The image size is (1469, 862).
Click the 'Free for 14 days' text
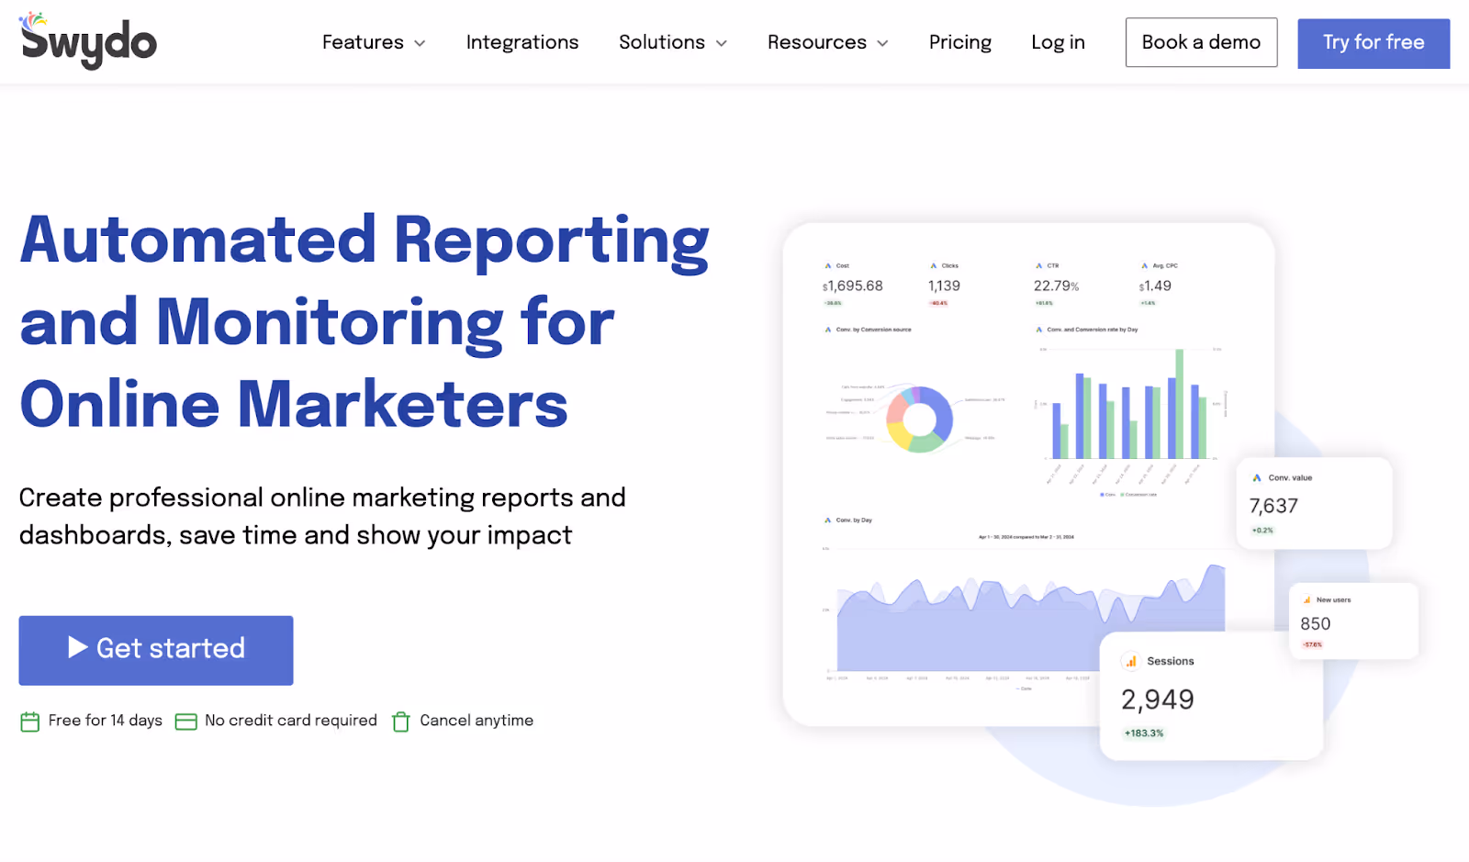pos(106,721)
